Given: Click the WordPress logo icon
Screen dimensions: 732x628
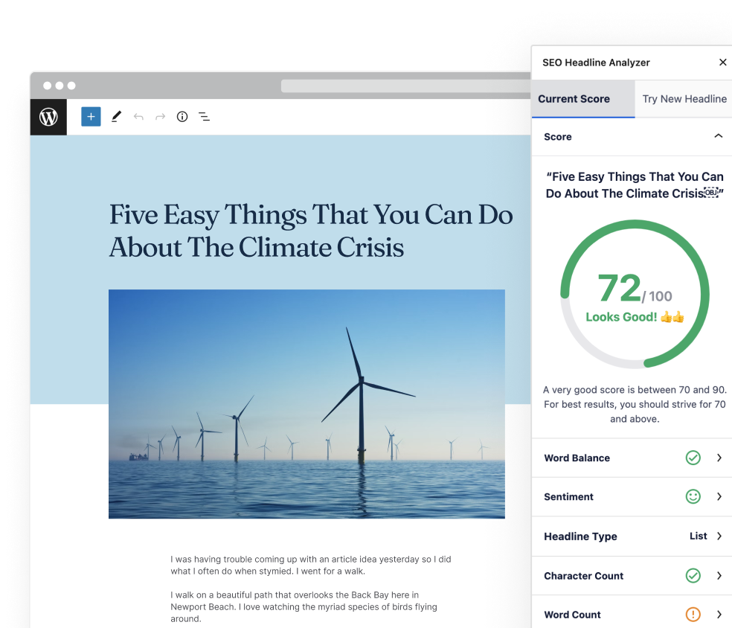Looking at the screenshot, I should click(x=48, y=117).
